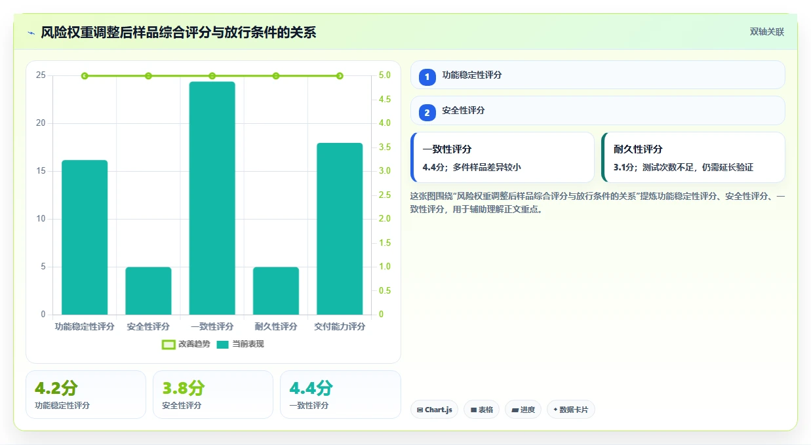The image size is (811, 445).
Task: Click the green 改善趋势 legend swatch
Action: click(x=168, y=345)
